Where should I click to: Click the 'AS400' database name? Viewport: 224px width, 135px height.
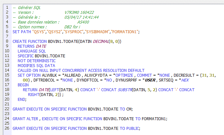[83, 22]
